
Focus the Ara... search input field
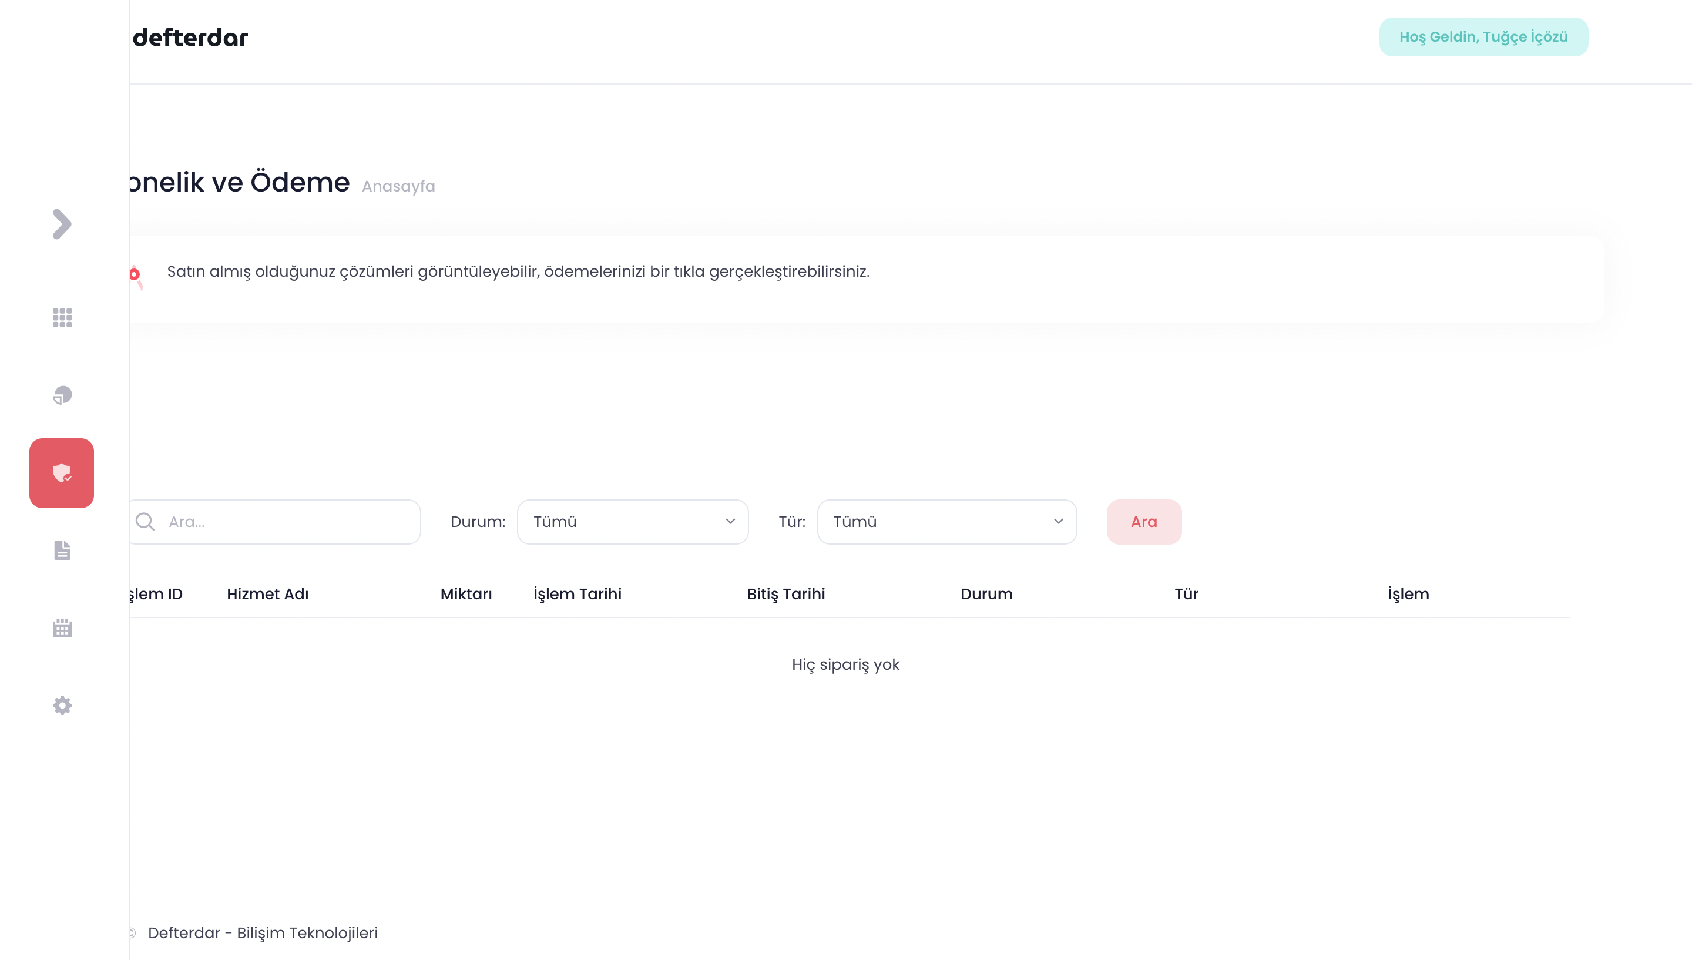(x=290, y=522)
